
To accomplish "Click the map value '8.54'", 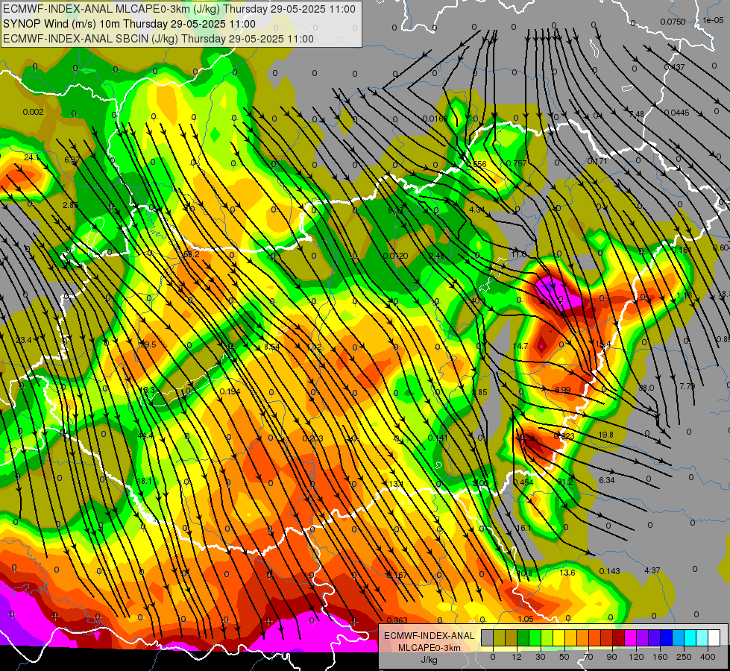I will [272, 347].
